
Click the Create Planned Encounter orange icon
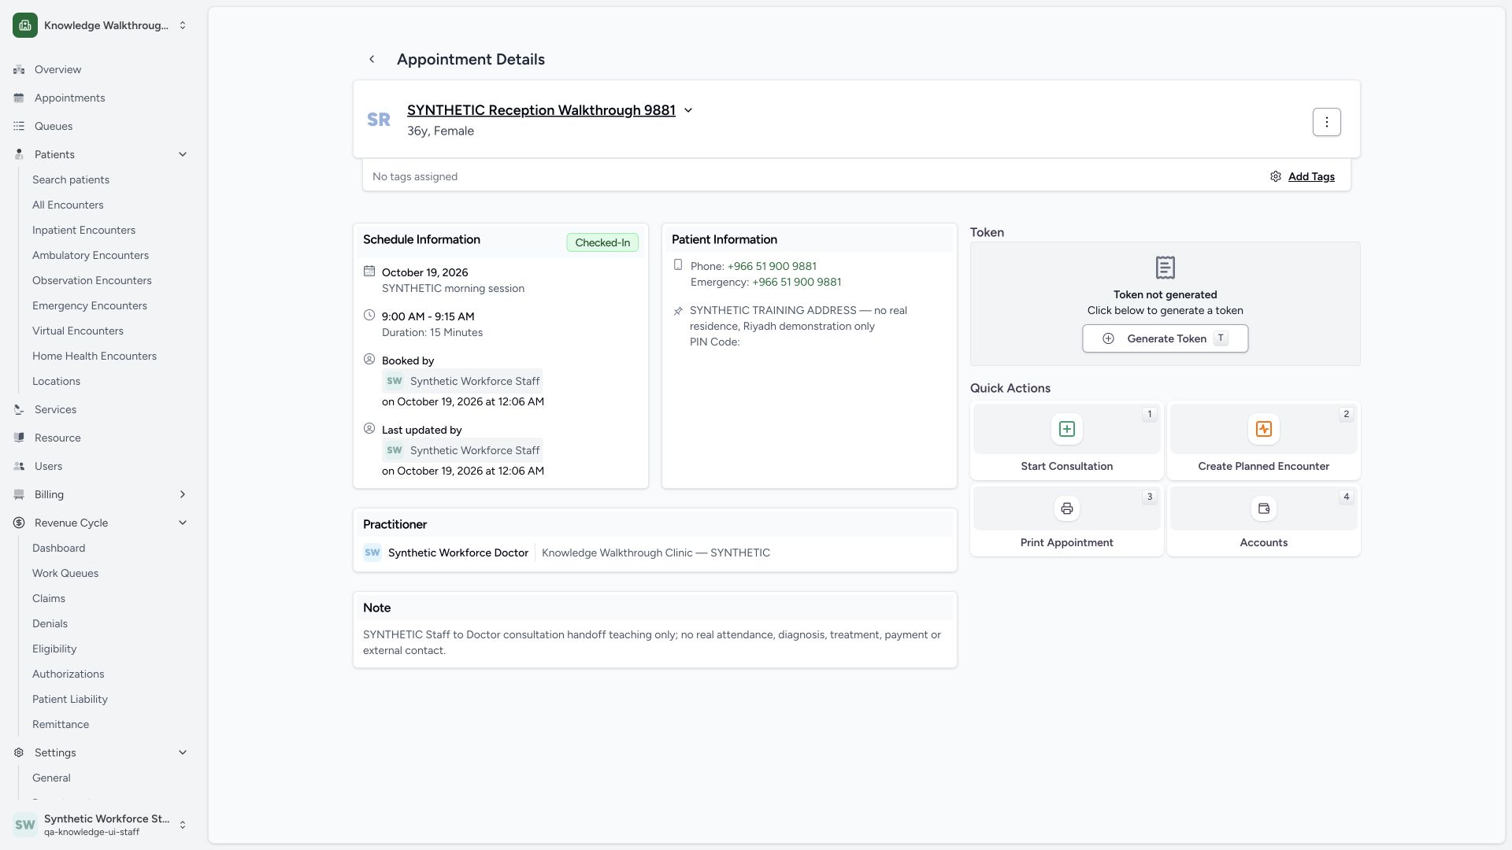click(x=1263, y=429)
